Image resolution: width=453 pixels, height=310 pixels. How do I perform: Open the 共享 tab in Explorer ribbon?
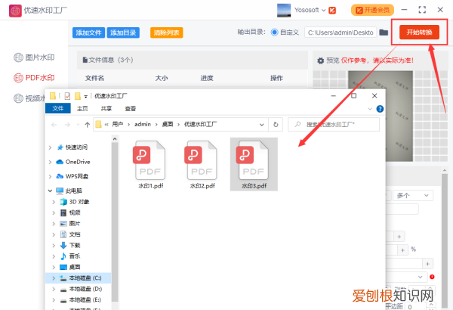pos(106,109)
